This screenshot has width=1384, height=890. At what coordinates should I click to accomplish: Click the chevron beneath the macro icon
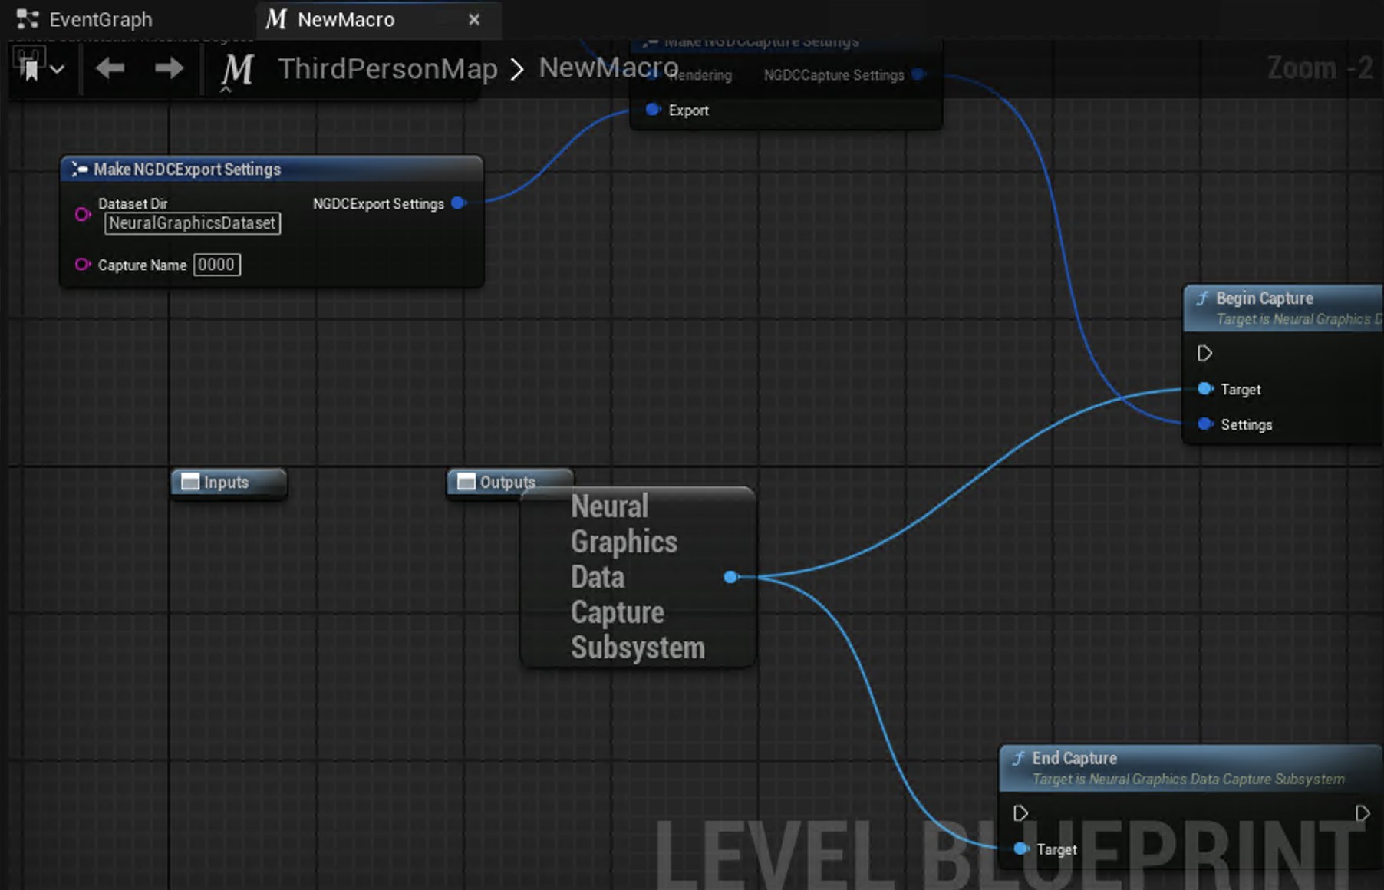[226, 88]
